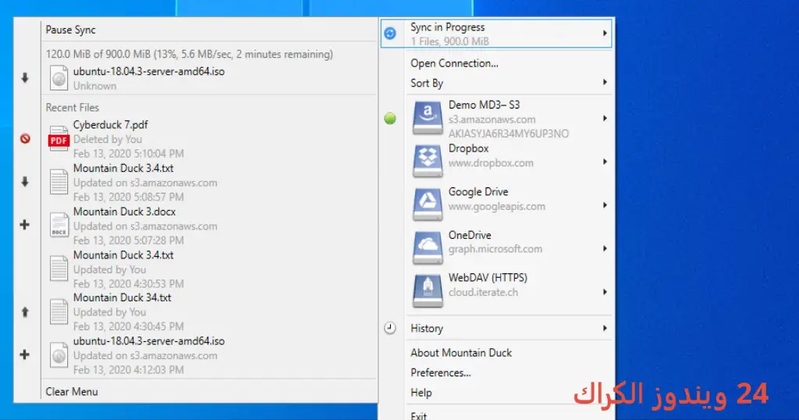
Task: Click the host text graph.microsoft.com
Action: point(495,249)
